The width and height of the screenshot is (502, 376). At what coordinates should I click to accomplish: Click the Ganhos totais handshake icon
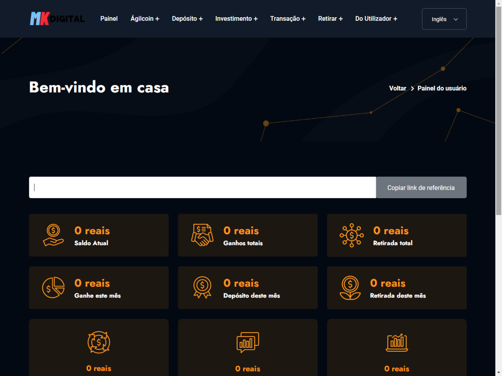pos(202,235)
